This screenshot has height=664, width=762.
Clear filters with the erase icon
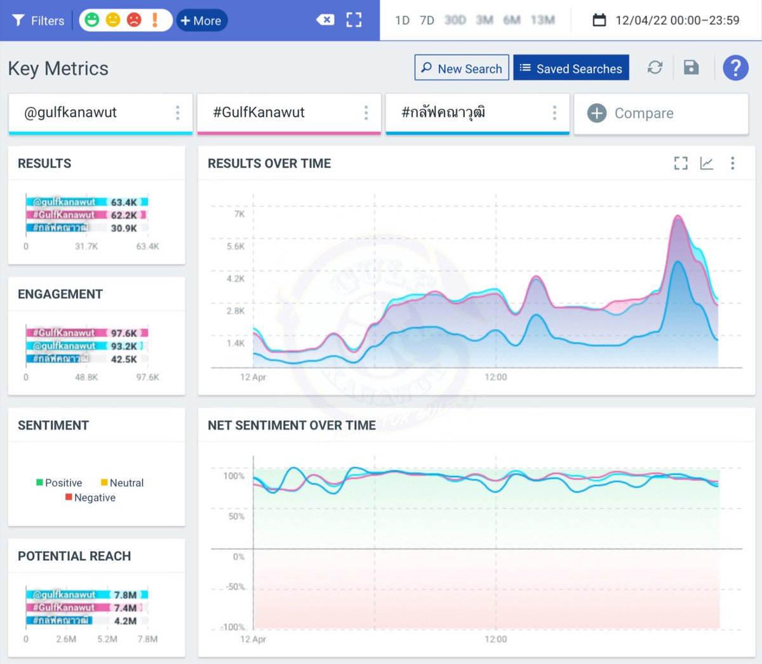pyautogui.click(x=325, y=20)
